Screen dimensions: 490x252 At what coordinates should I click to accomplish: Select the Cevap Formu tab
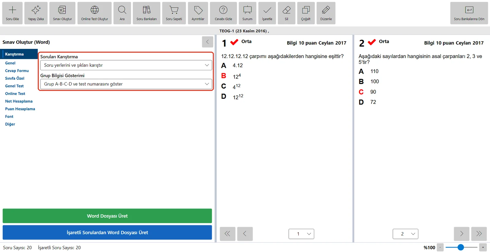[x=17, y=71]
